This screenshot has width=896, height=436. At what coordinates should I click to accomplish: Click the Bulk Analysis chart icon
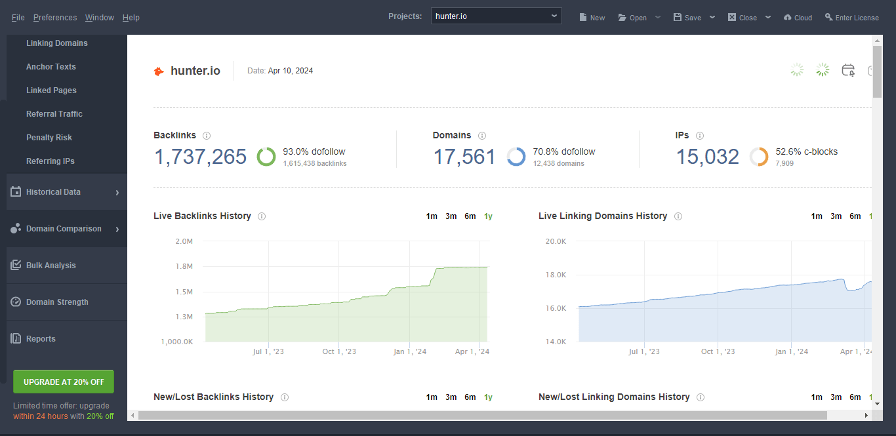pyautogui.click(x=16, y=266)
